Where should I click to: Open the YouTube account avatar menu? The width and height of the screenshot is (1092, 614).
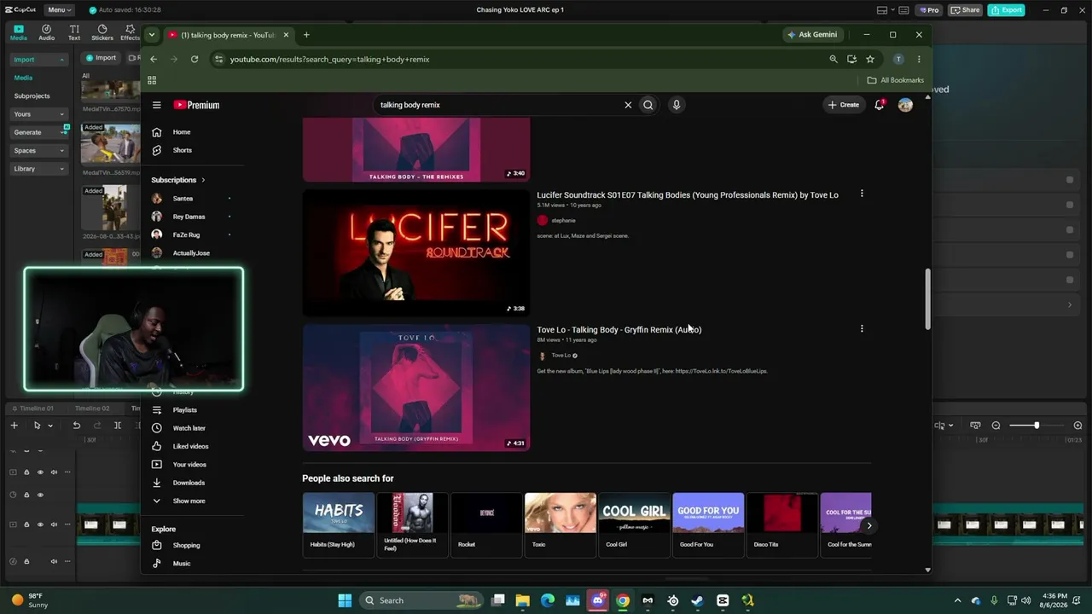pos(905,105)
